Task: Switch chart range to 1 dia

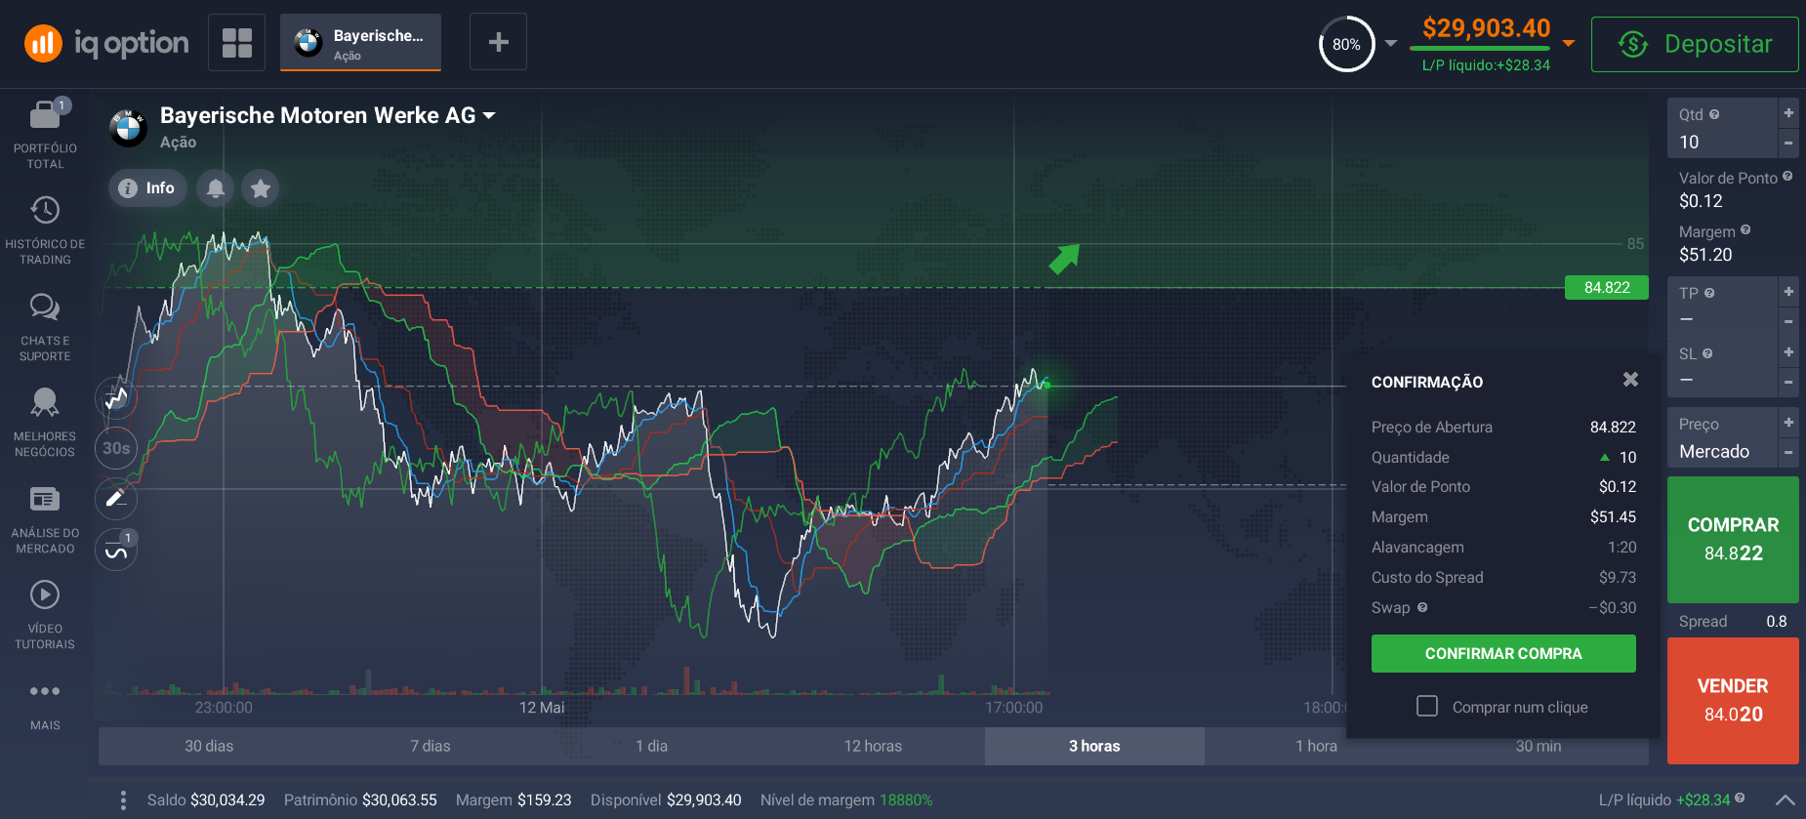Action: [x=652, y=746]
